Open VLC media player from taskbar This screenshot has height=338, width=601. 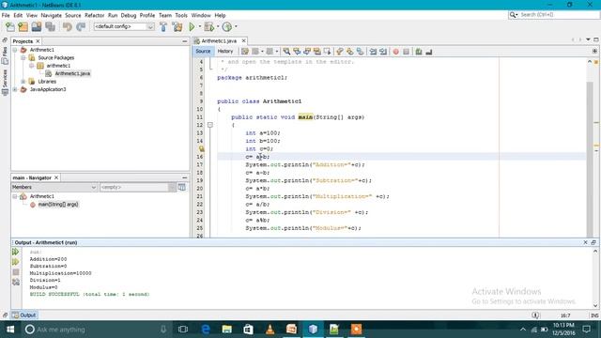pos(270,330)
